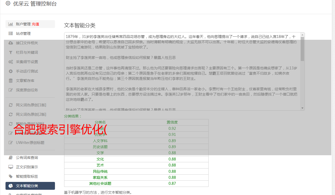Click the 接口文件相关 cloud download icon

(x=11, y=43)
